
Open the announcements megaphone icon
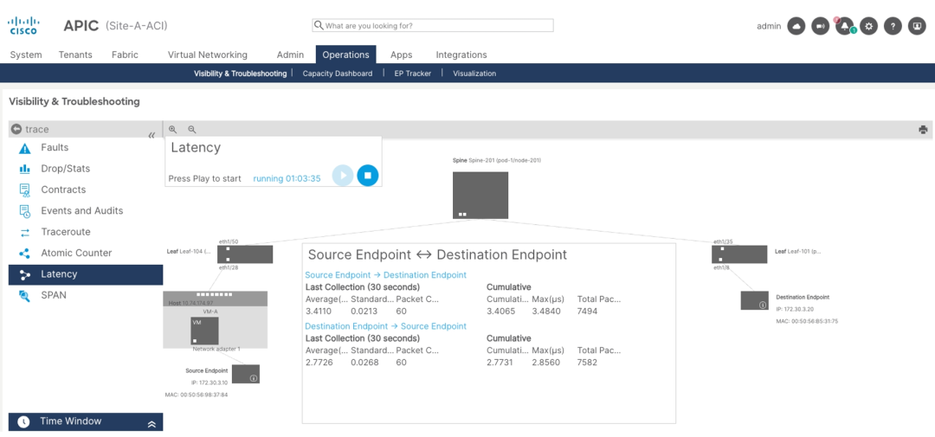[x=821, y=26]
